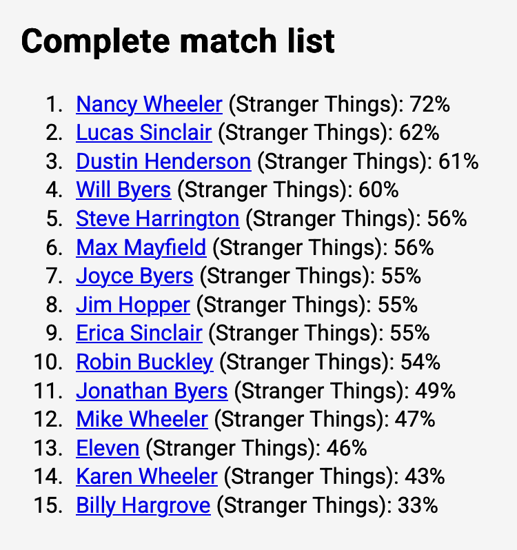Screen dimensions: 517x550
Task: Open the Jonathan Byers link
Action: [152, 391]
